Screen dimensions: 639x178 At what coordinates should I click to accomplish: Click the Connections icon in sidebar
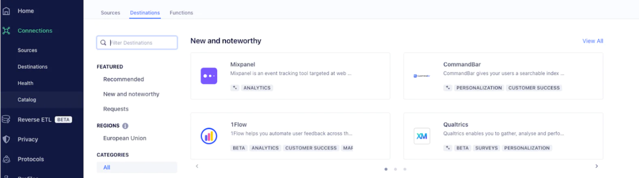[7, 30]
